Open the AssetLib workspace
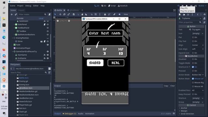Screen dimensions: 208x117 click(x=123, y=6)
